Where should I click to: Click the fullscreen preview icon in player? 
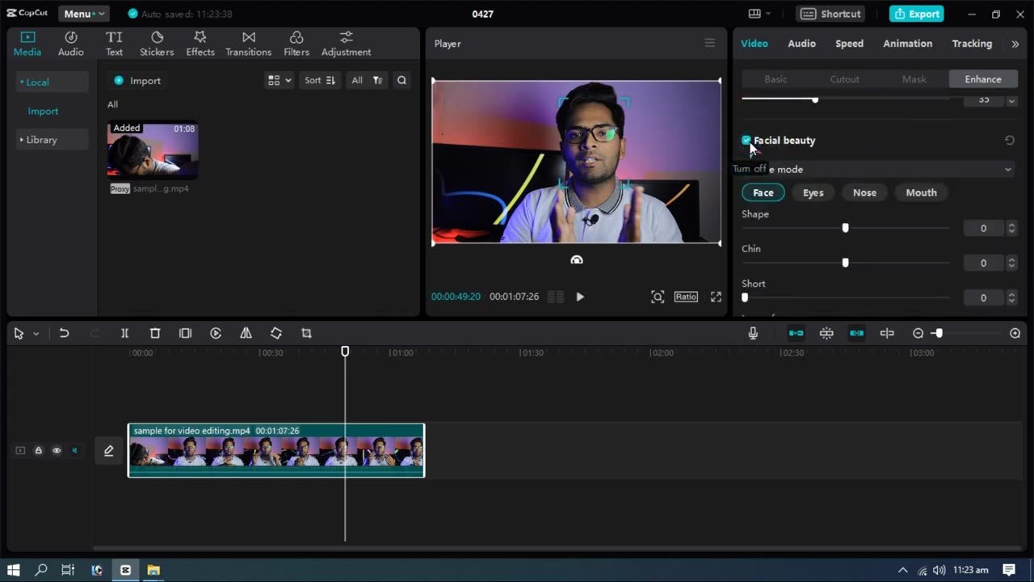tap(716, 297)
